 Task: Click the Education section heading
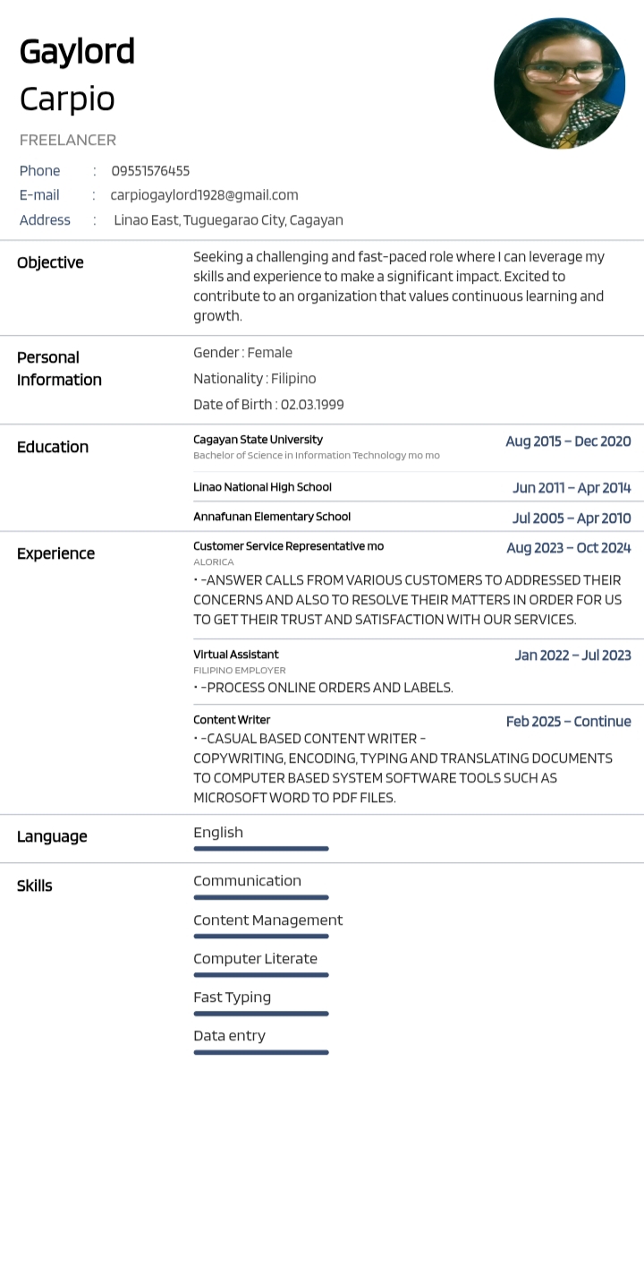coord(53,447)
